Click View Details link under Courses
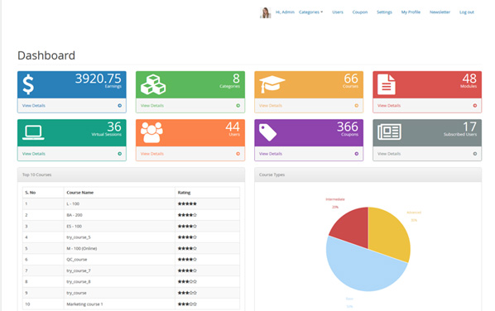 (271, 106)
